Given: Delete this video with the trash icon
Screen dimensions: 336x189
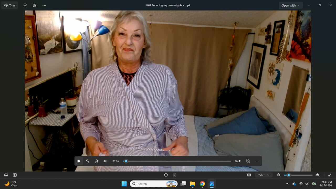Looking at the screenshot, I should [25, 5].
